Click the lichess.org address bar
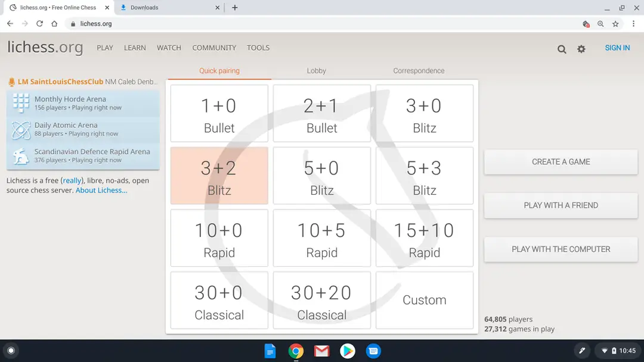The height and width of the screenshot is (362, 644). tap(320, 24)
